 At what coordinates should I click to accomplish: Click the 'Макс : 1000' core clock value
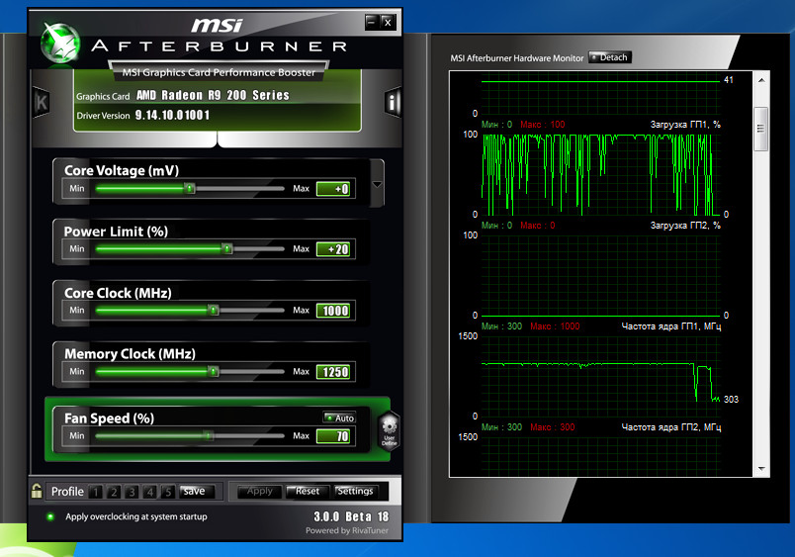pos(555,326)
